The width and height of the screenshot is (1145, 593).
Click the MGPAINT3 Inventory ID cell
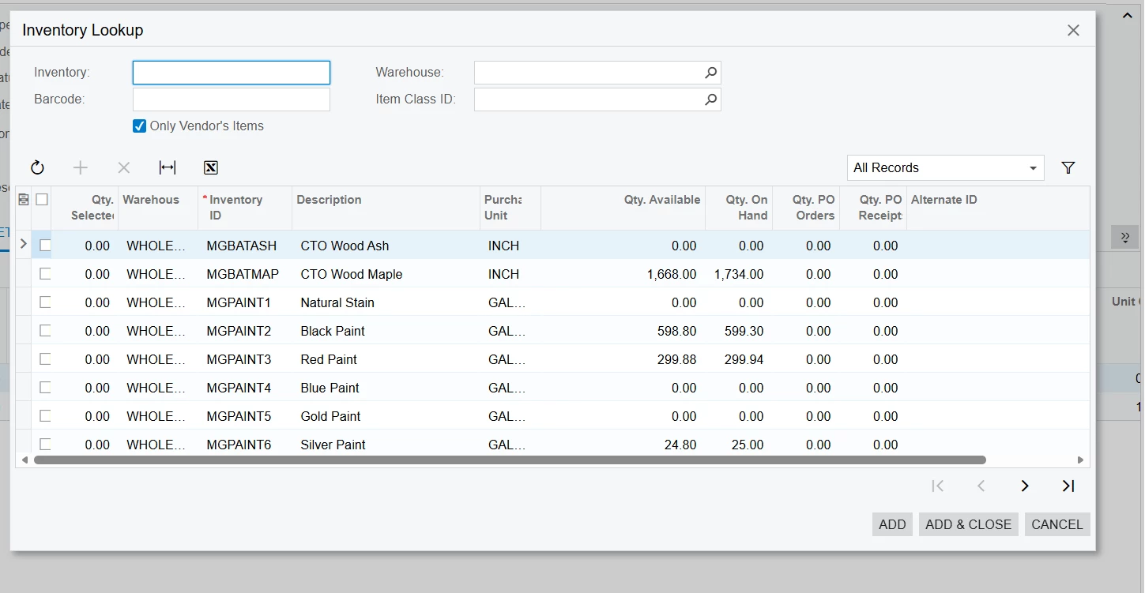click(x=245, y=359)
